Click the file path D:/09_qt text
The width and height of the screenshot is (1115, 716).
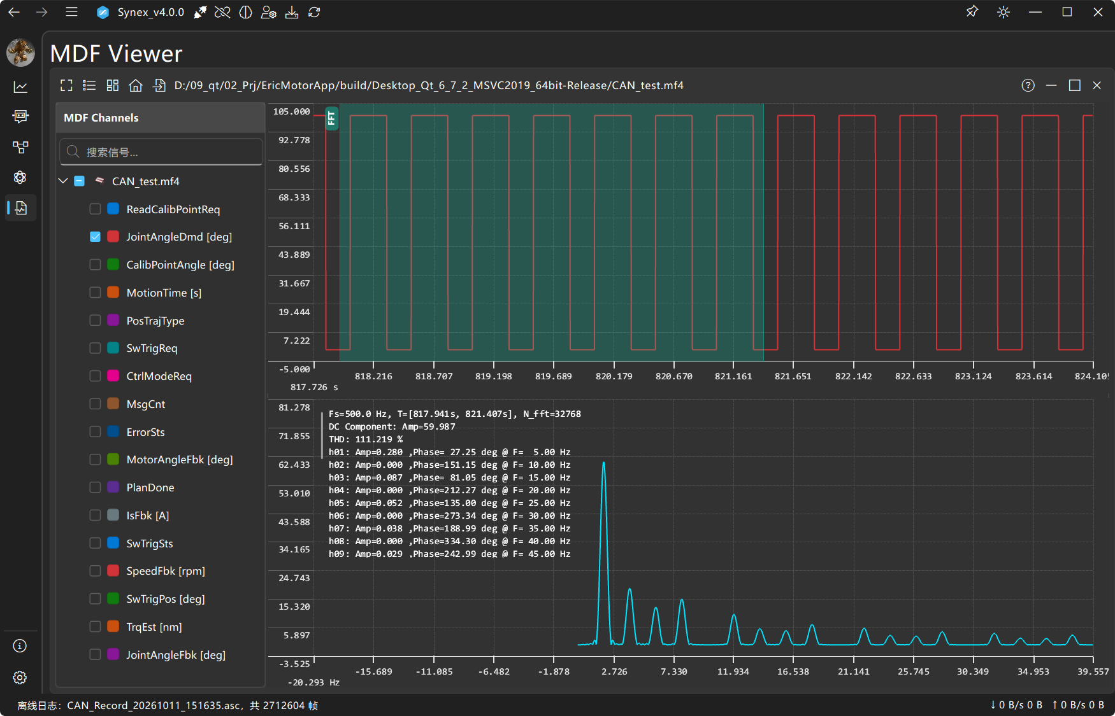click(429, 85)
